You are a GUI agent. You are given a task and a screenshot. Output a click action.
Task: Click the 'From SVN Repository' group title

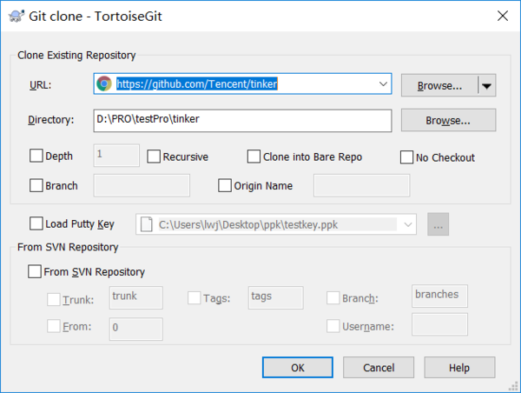[x=68, y=247]
